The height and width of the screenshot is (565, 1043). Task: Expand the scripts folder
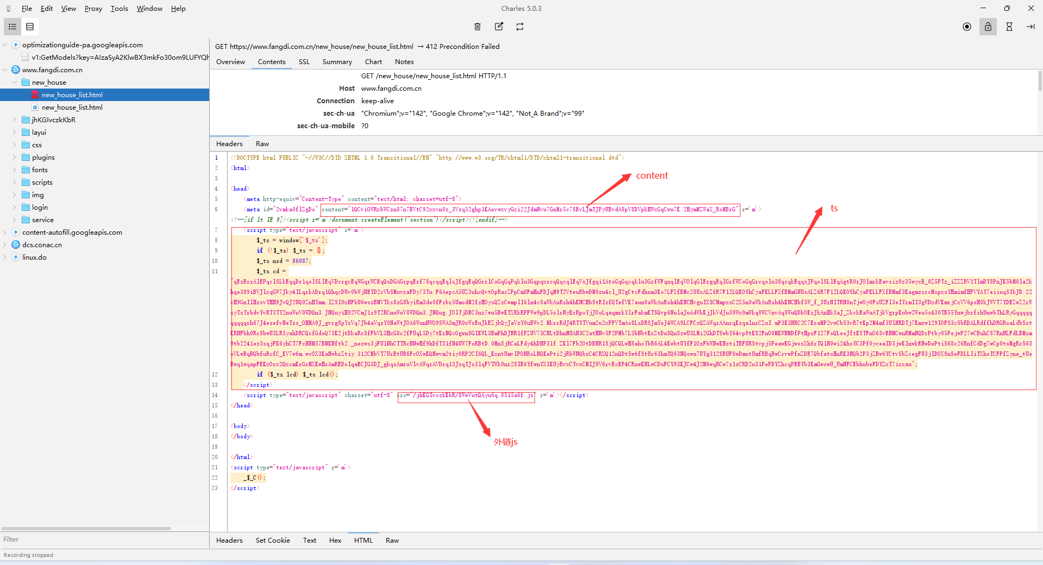pyautogui.click(x=15, y=182)
